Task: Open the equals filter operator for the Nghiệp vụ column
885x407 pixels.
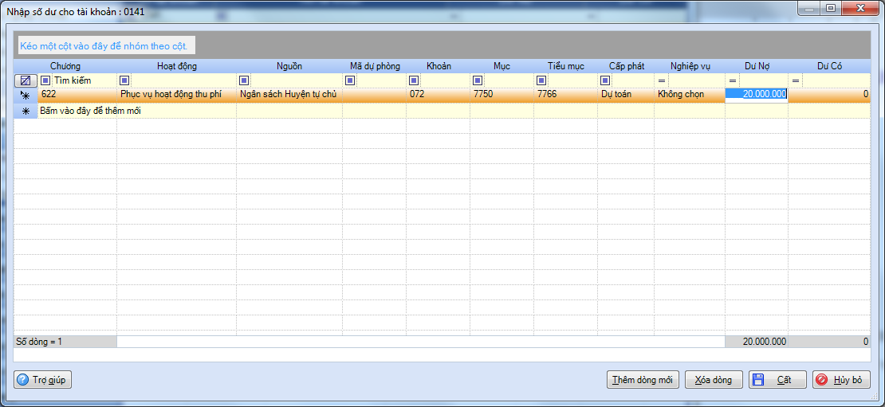Action: click(x=662, y=80)
